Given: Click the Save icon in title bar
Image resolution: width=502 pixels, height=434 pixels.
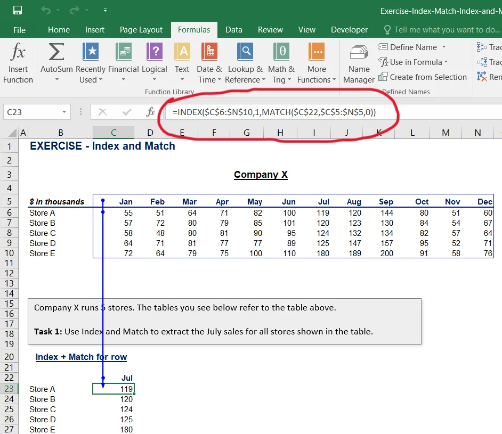Looking at the screenshot, I should 18,10.
